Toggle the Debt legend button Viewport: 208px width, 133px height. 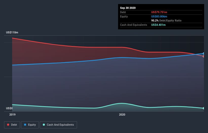pyautogui.click(x=12, y=125)
